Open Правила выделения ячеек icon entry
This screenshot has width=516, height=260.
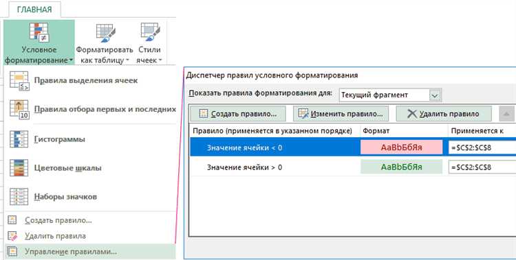coord(19,81)
